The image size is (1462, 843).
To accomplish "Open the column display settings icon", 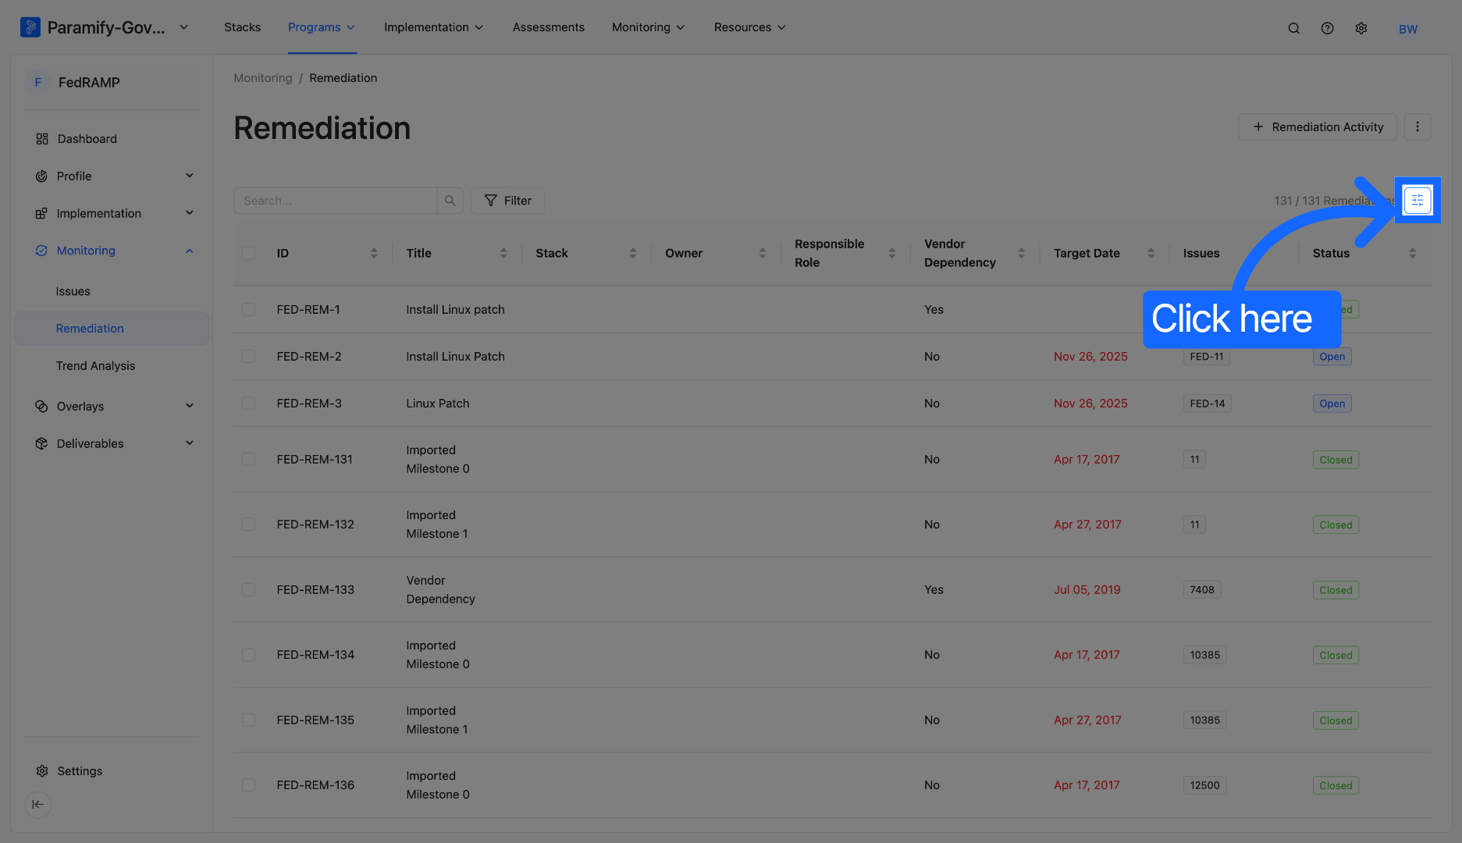I will [1418, 201].
